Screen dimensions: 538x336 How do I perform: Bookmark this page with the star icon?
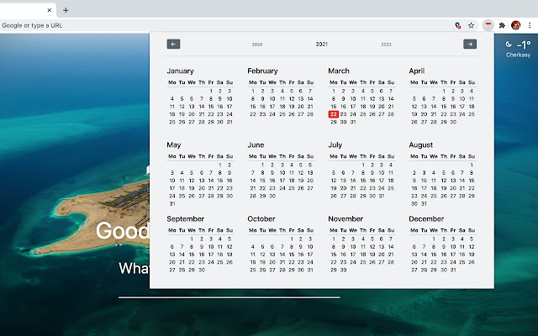[x=471, y=25]
